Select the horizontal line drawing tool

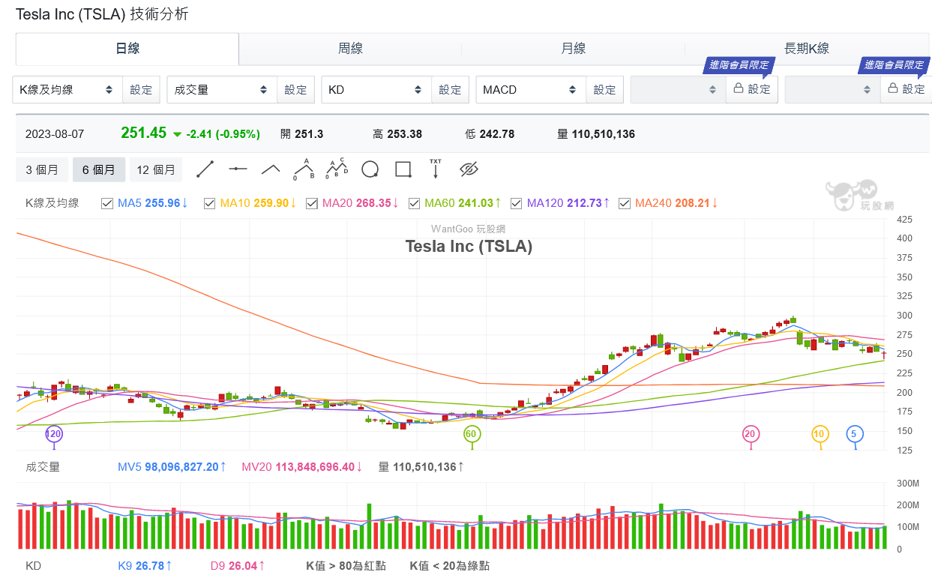[x=238, y=169]
